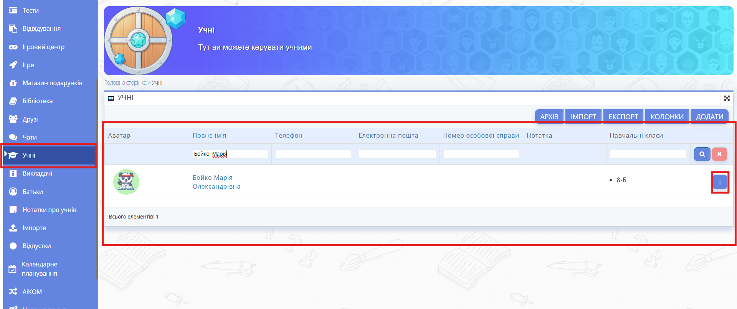Expand the УЧНІ panel to fullscreen
The image size is (737, 309).
727,98
